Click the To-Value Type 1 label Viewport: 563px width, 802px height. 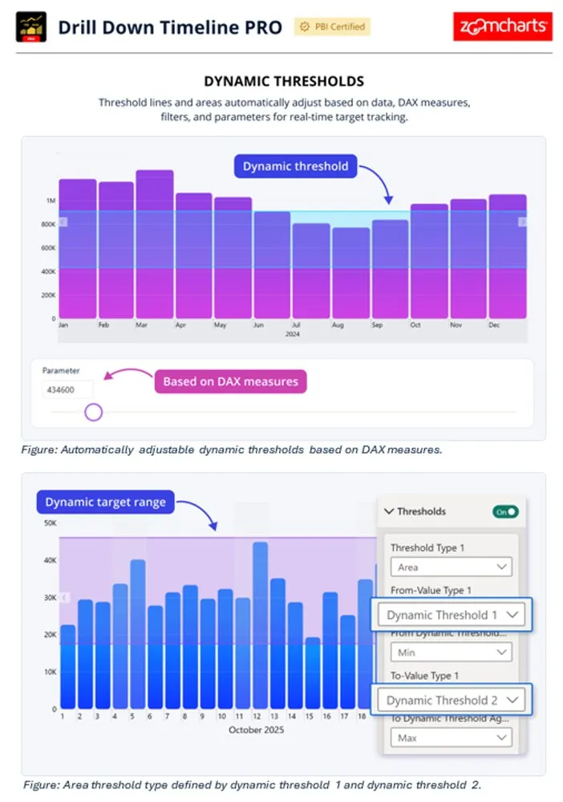(424, 676)
